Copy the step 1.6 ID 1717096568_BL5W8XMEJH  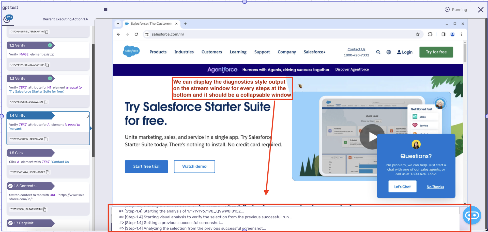coord(45,209)
